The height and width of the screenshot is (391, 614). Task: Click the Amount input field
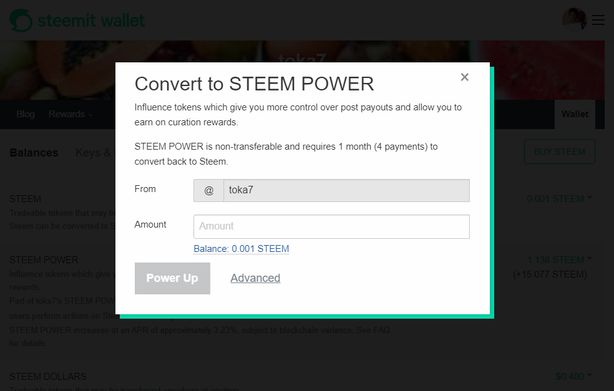(331, 226)
